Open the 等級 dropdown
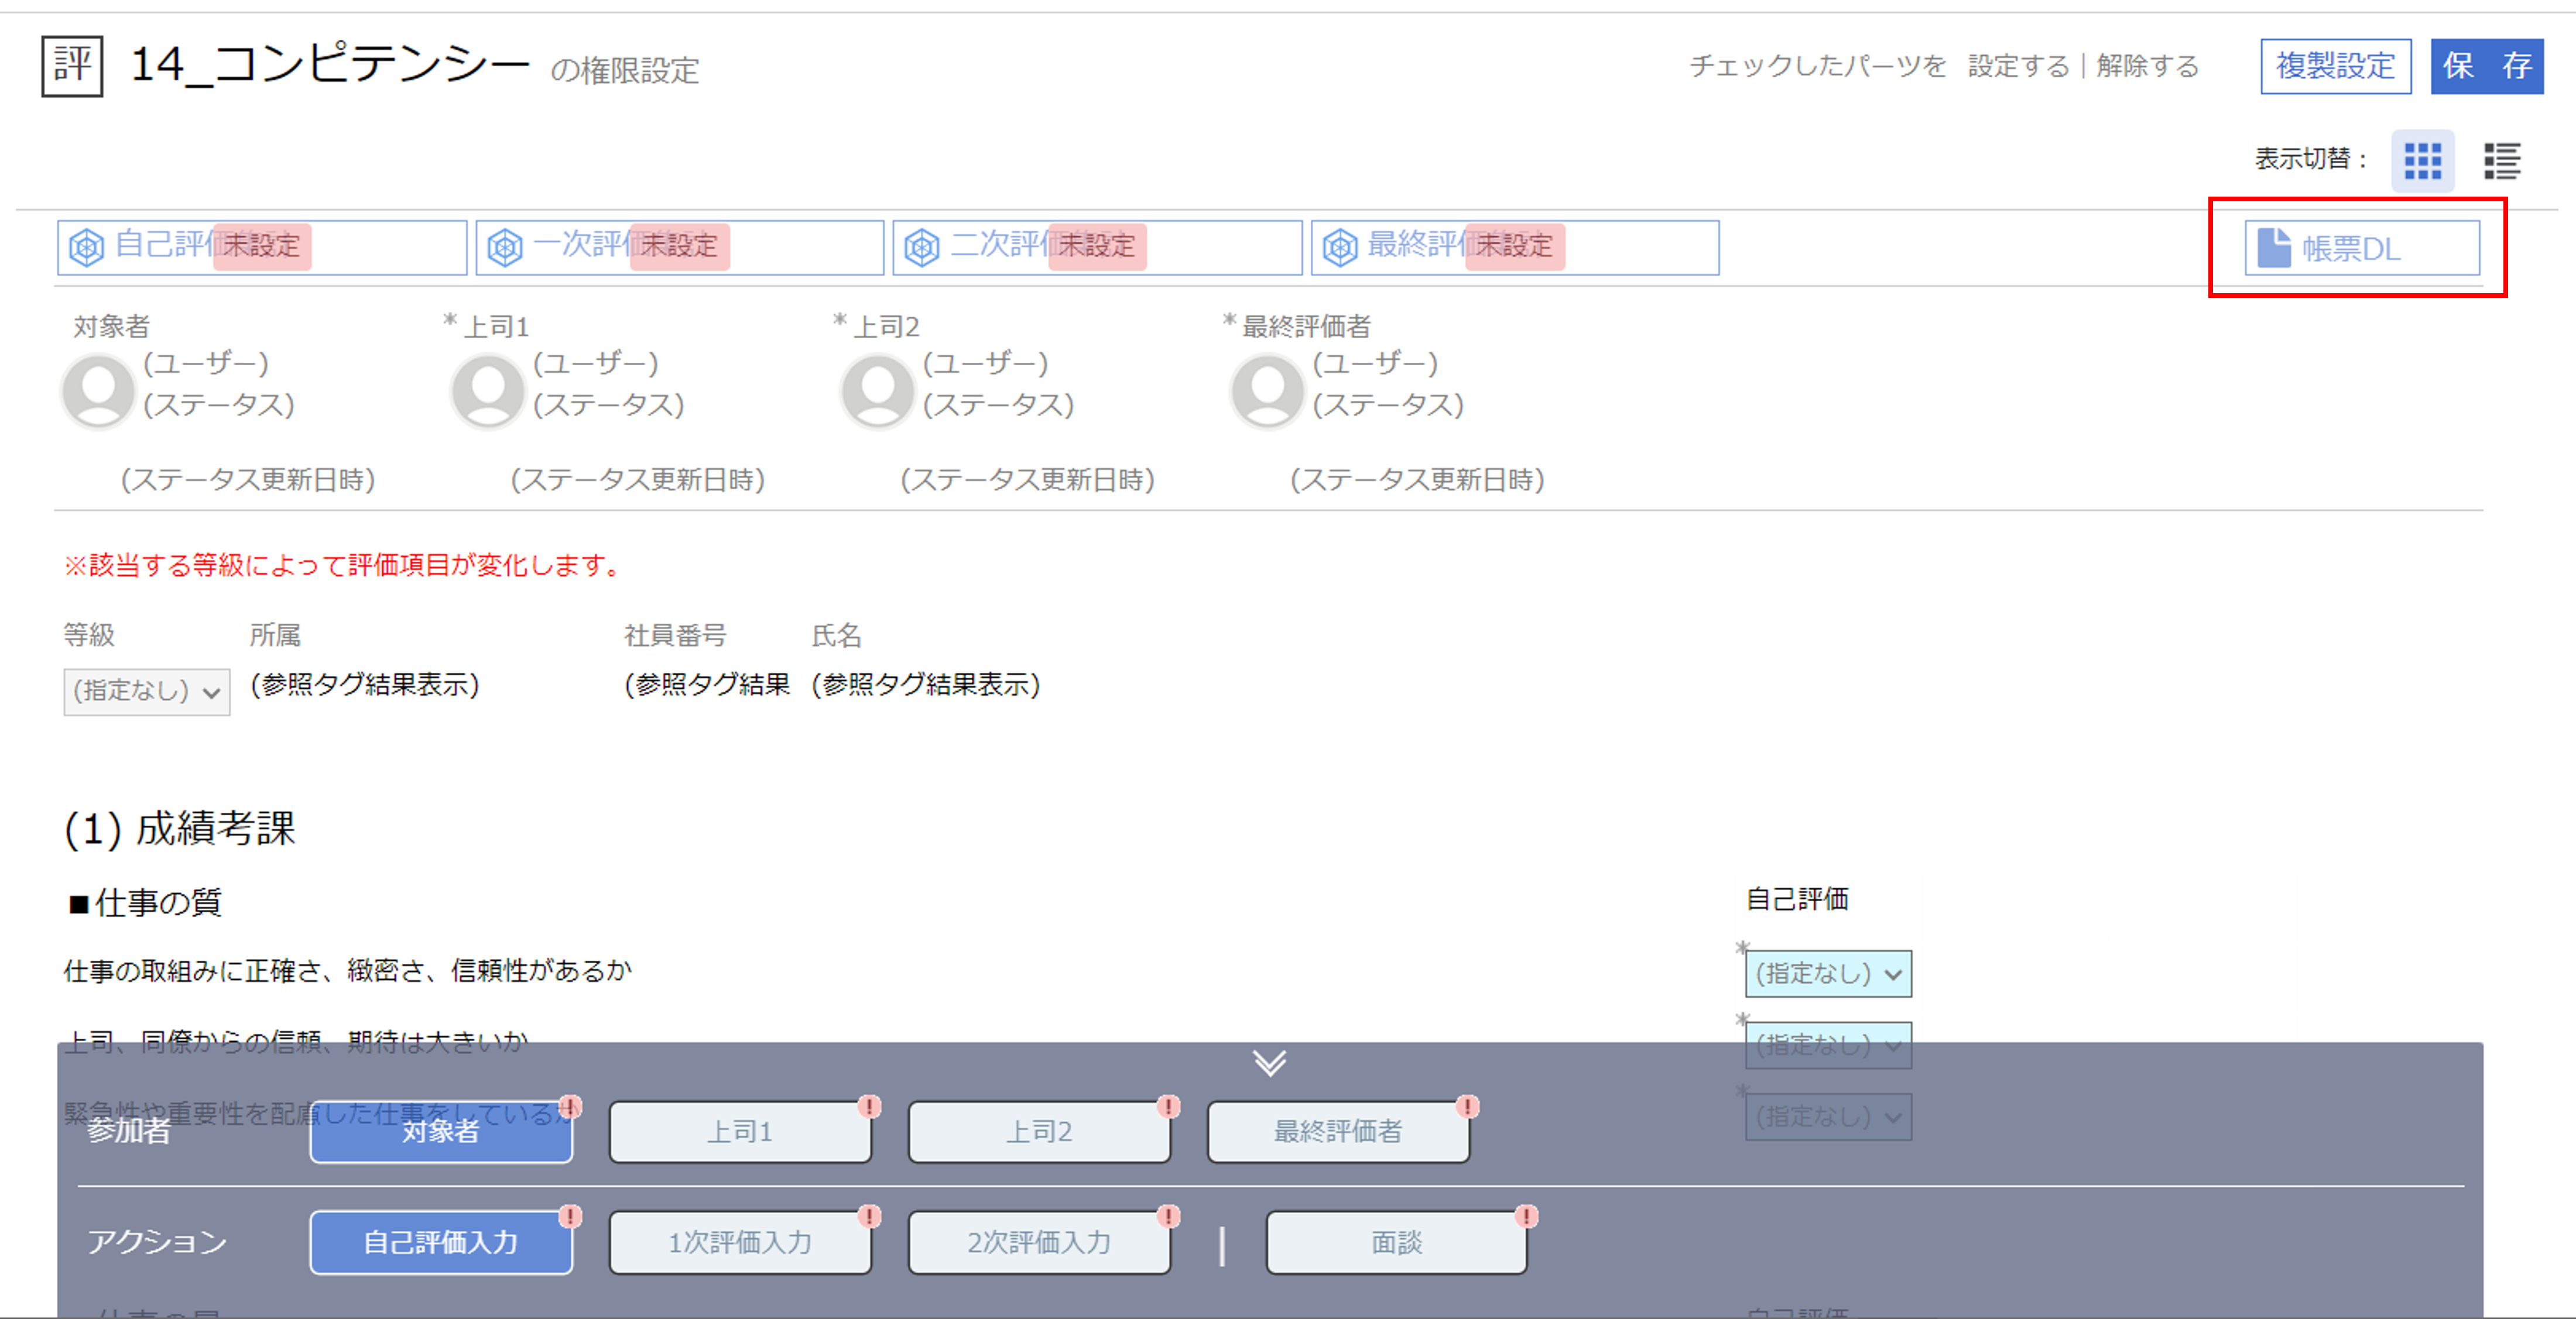The image size is (2576, 1319). tap(146, 692)
